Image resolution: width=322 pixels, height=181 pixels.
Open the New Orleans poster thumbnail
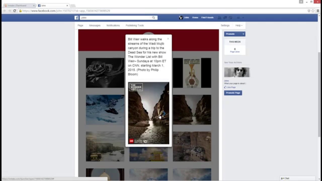(x=192, y=73)
